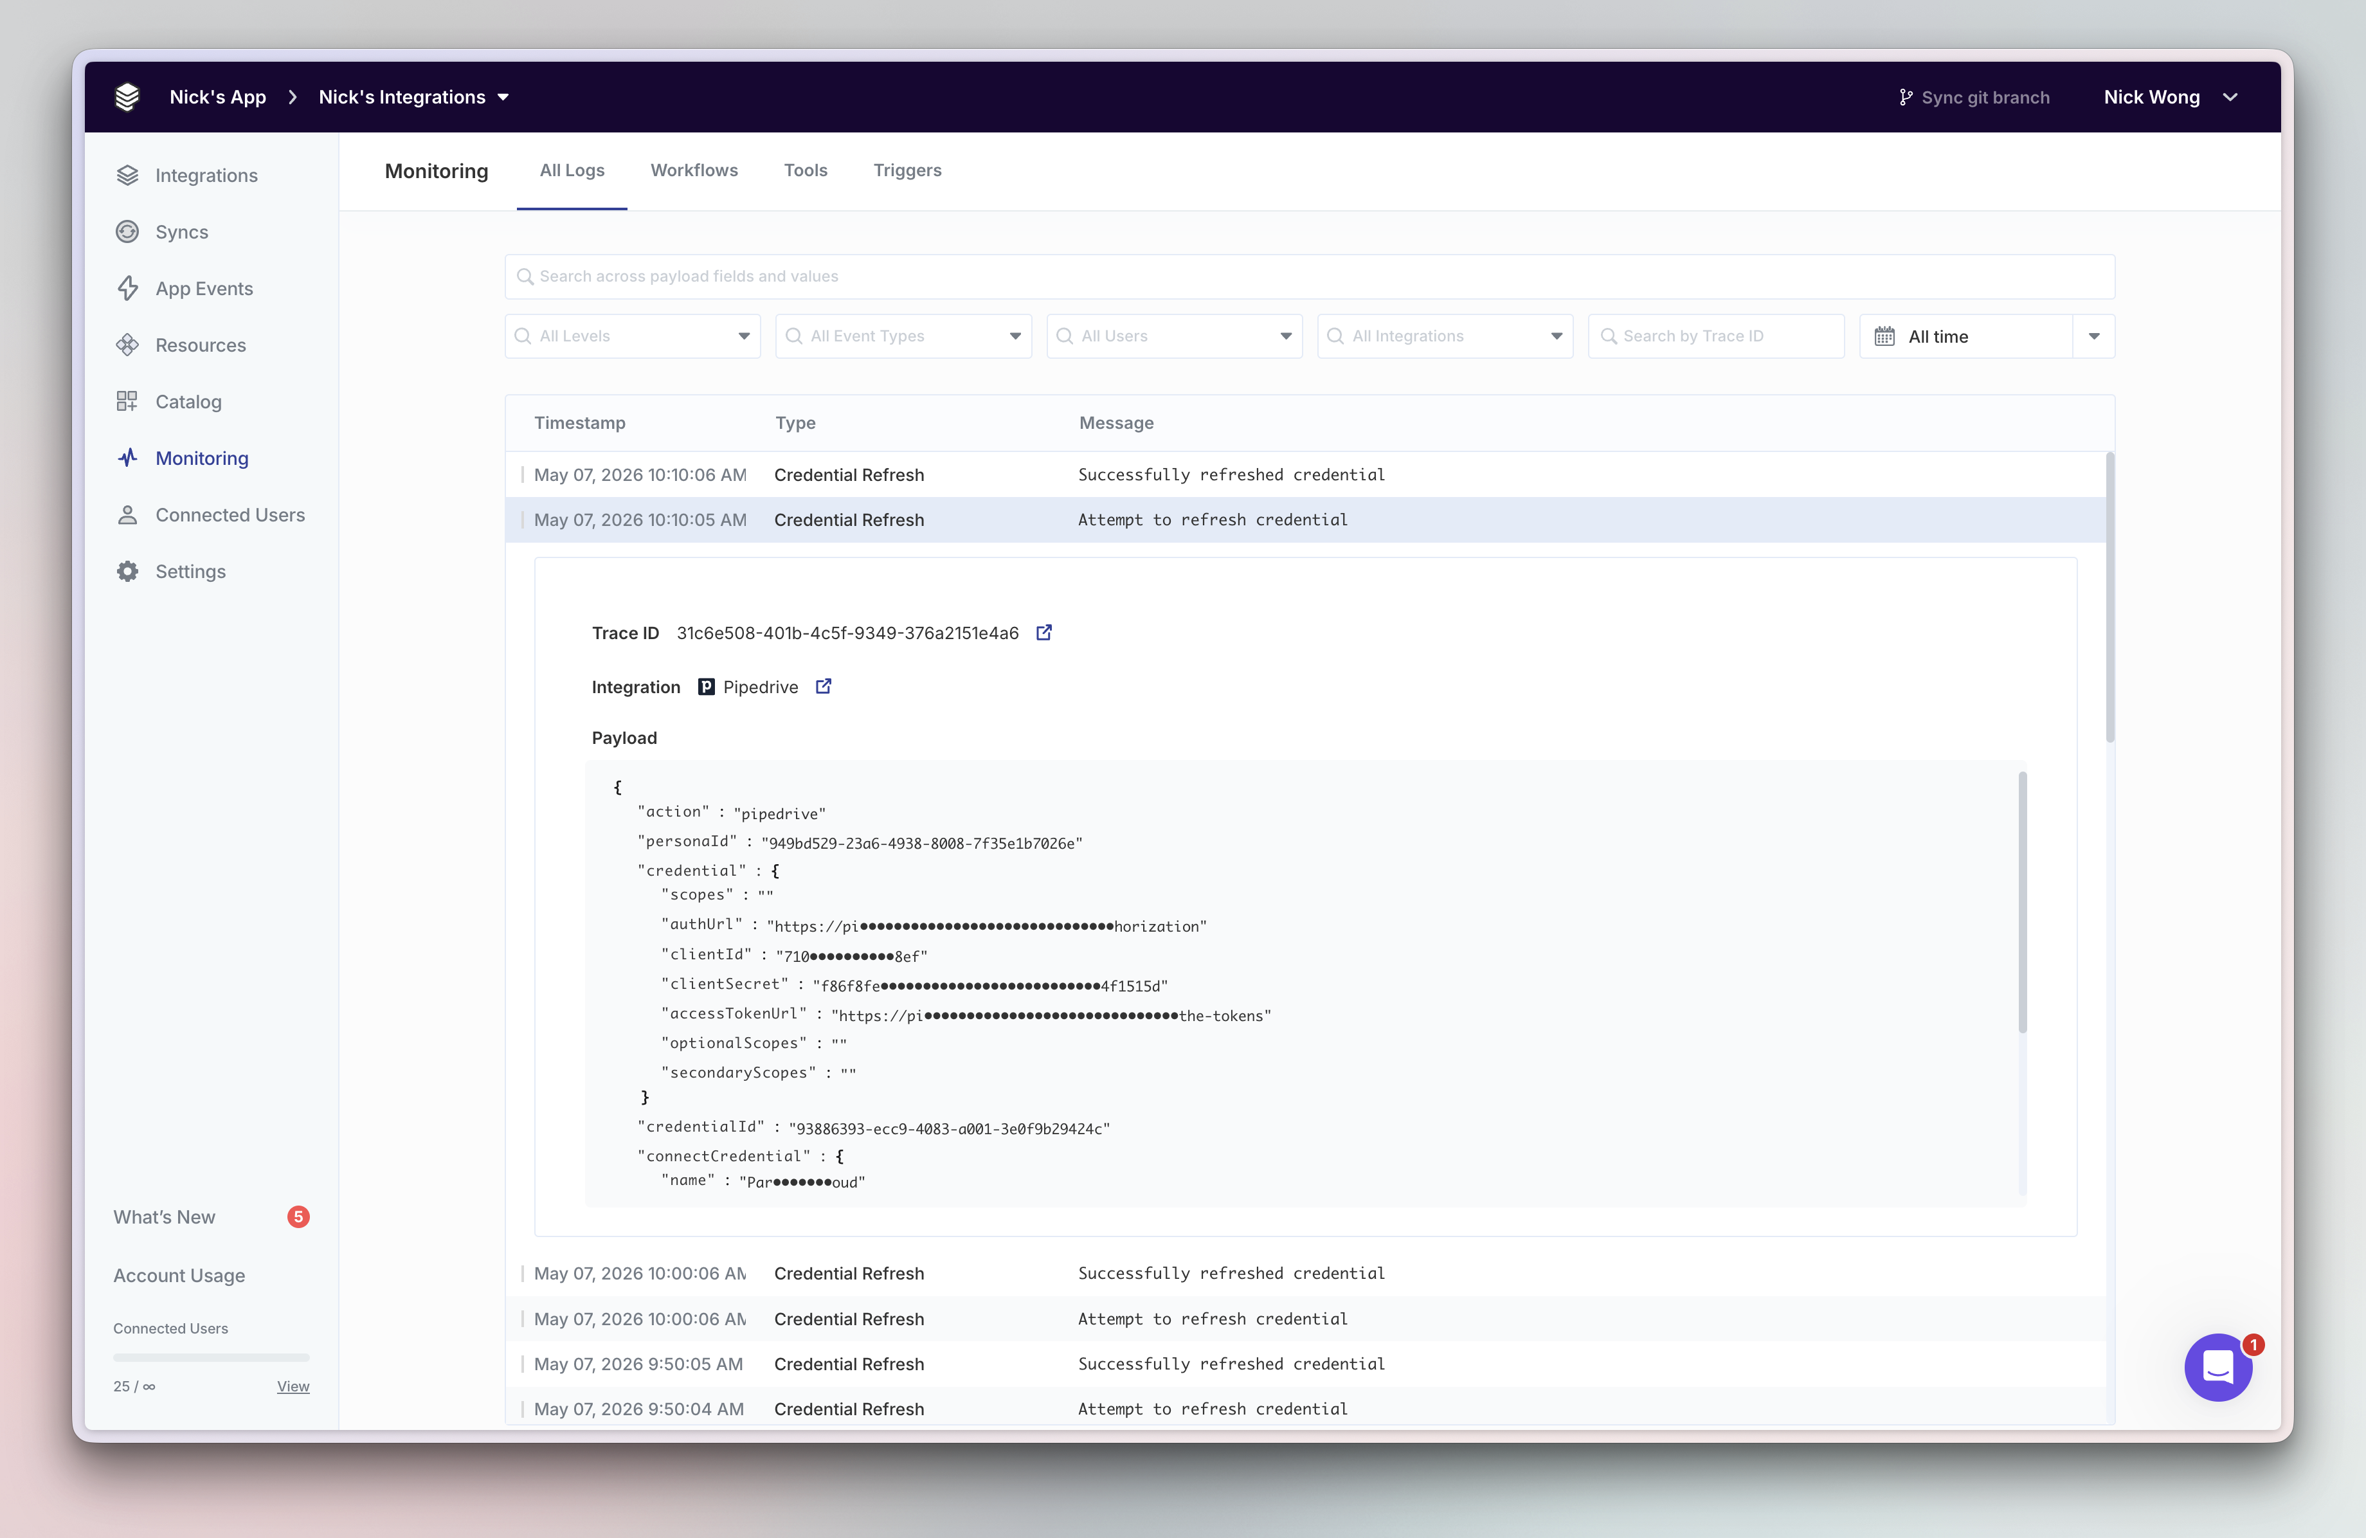This screenshot has height=1538, width=2366.
Task: Open the Syncs sidebar item
Action: click(x=162, y=231)
